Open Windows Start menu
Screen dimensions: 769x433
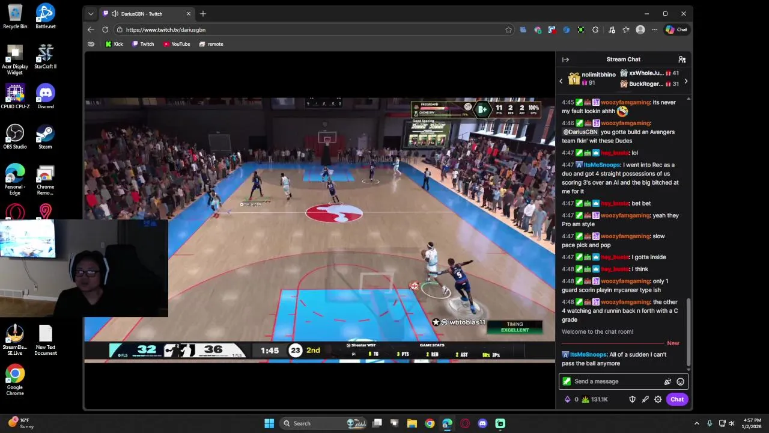point(269,423)
